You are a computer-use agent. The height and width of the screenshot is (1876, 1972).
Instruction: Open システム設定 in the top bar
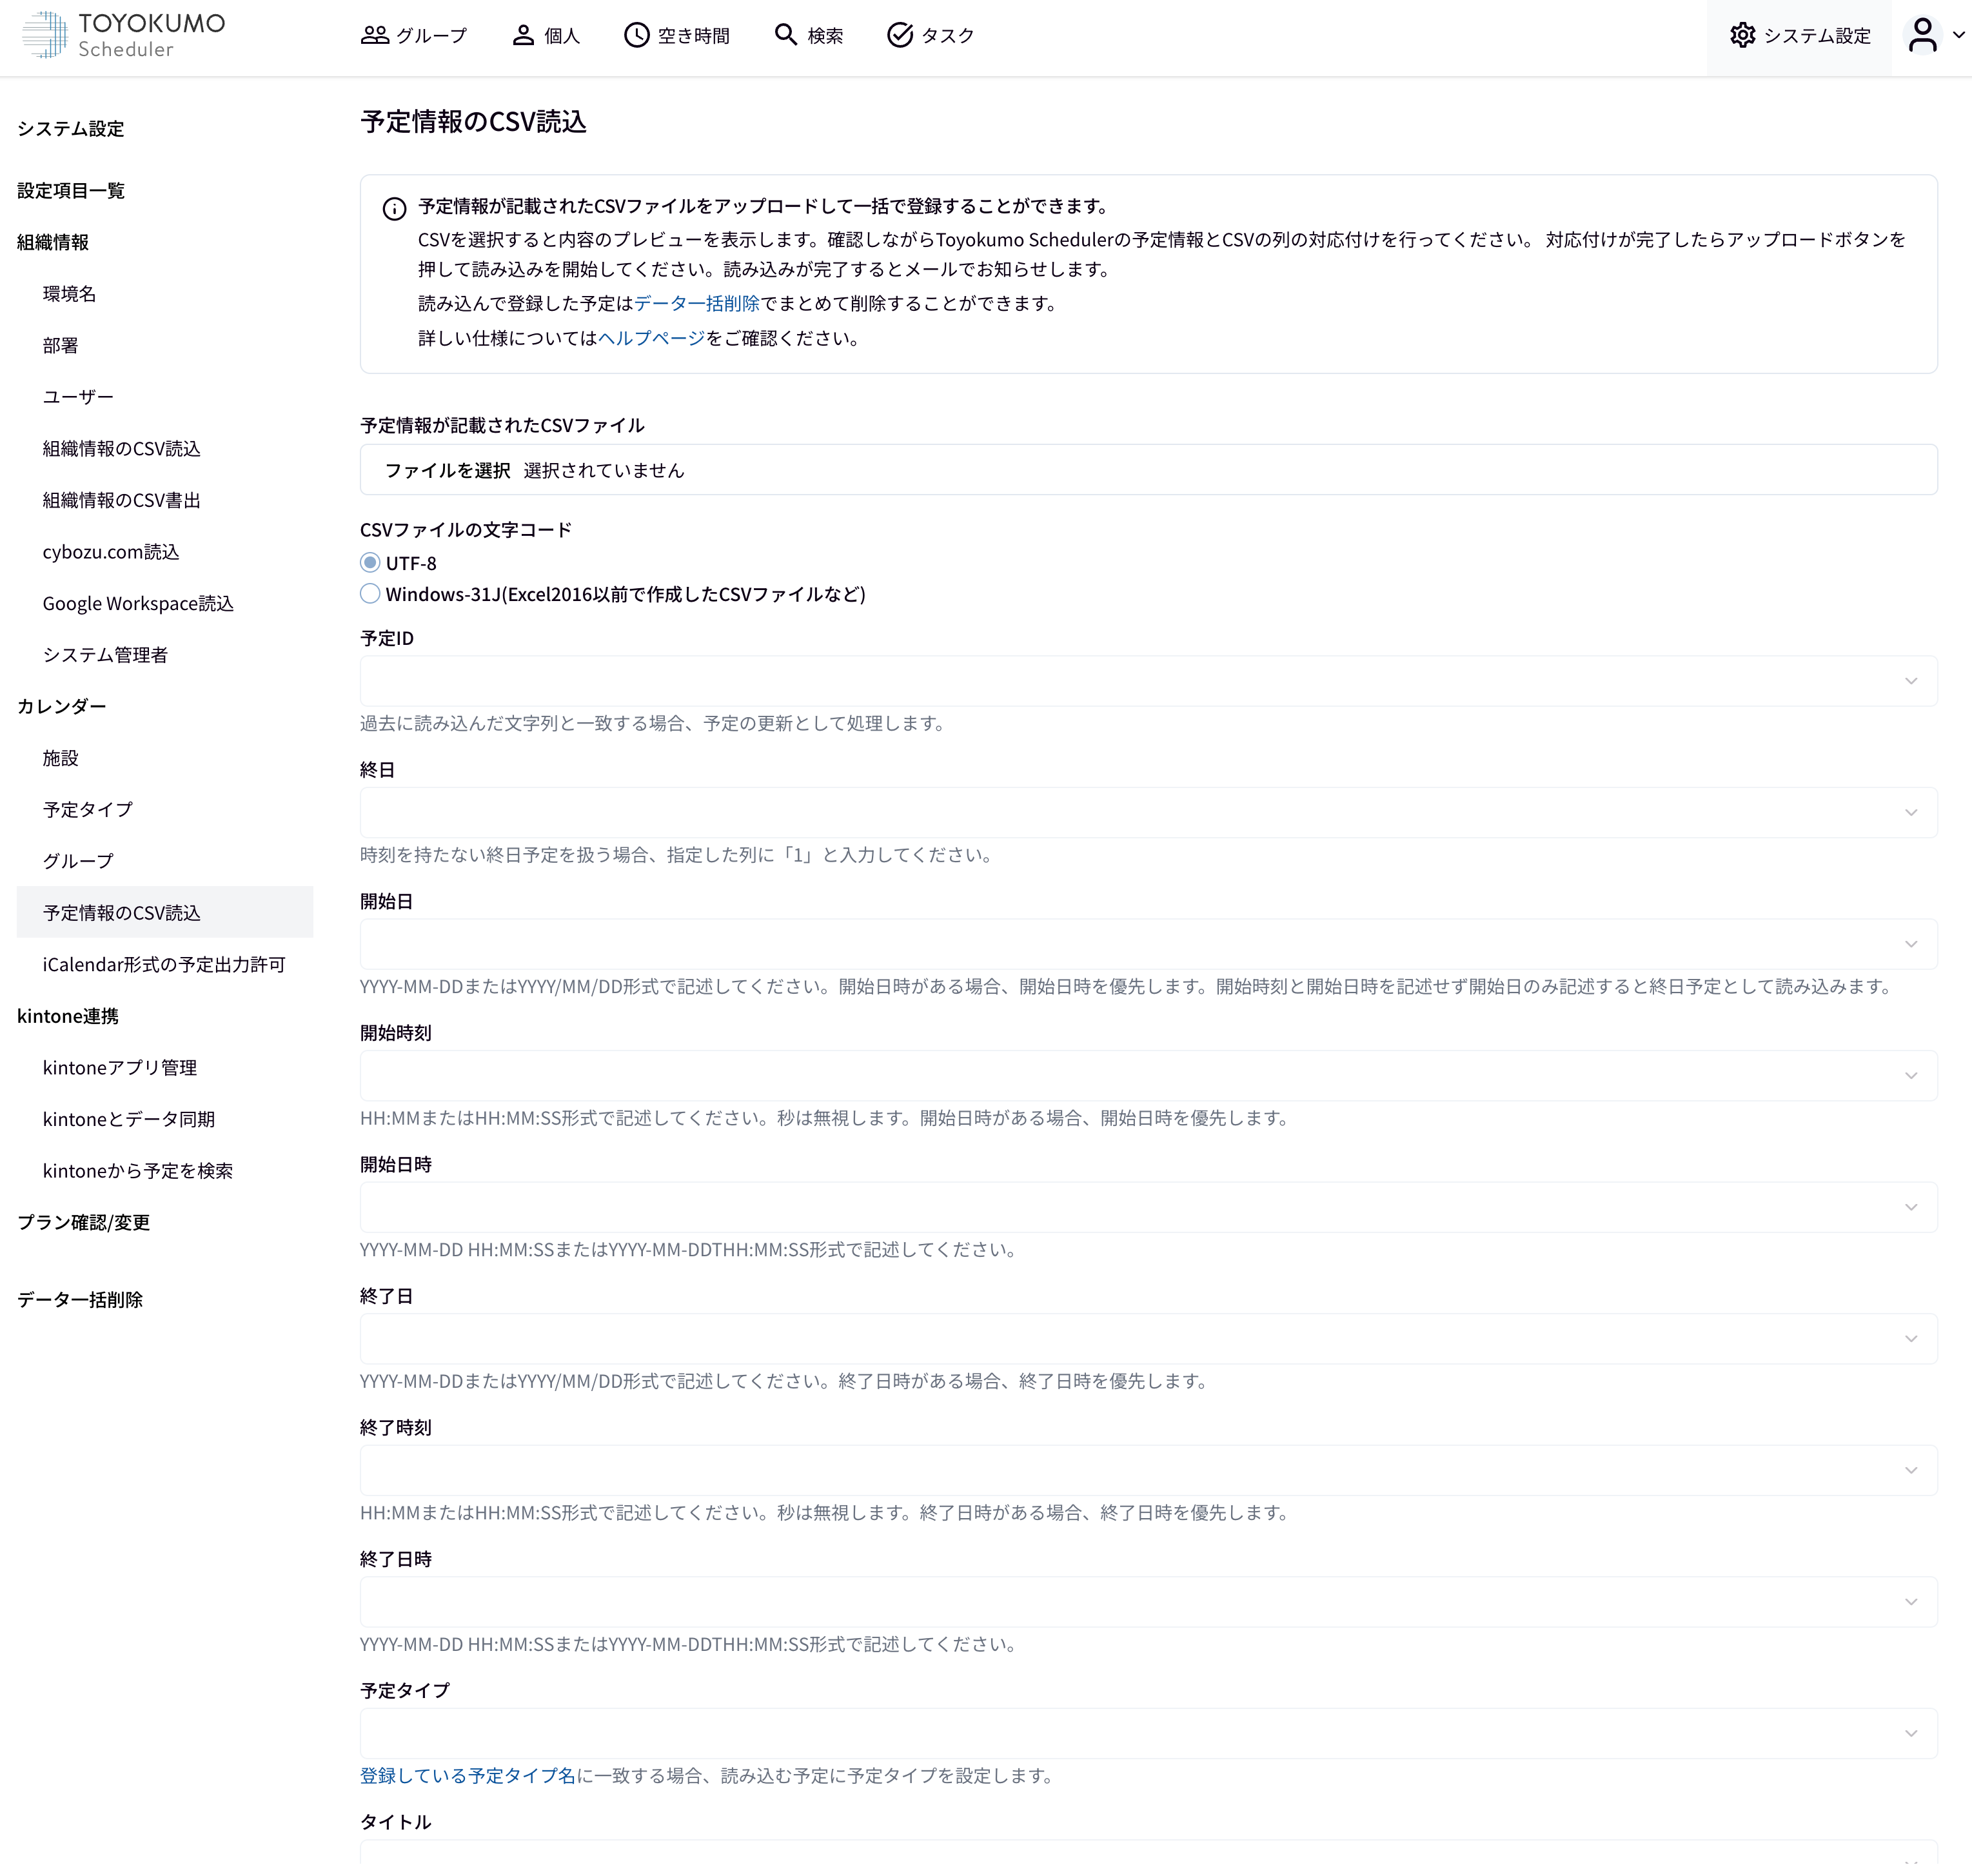(x=1800, y=35)
